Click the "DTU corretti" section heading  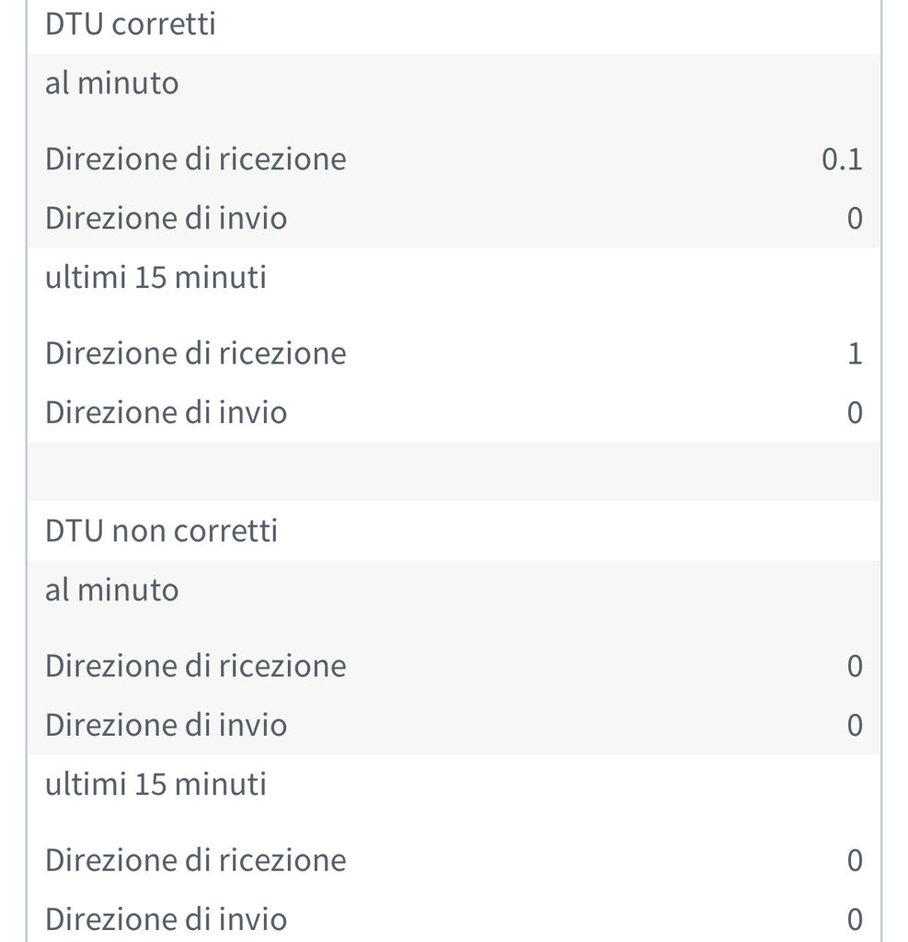[x=131, y=24]
